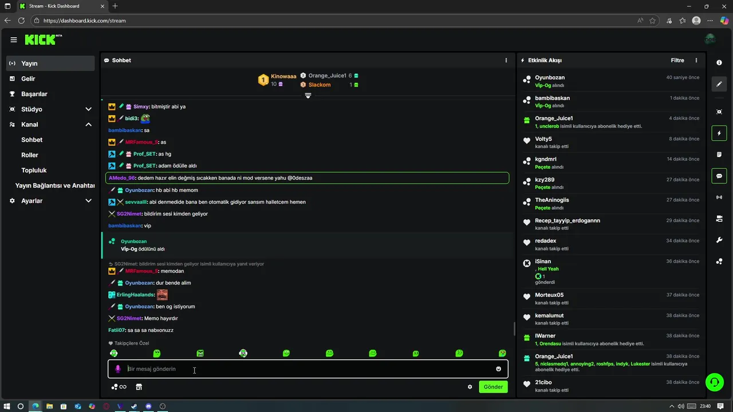
Task: Open the stream info panel icon
Action: [719, 62]
